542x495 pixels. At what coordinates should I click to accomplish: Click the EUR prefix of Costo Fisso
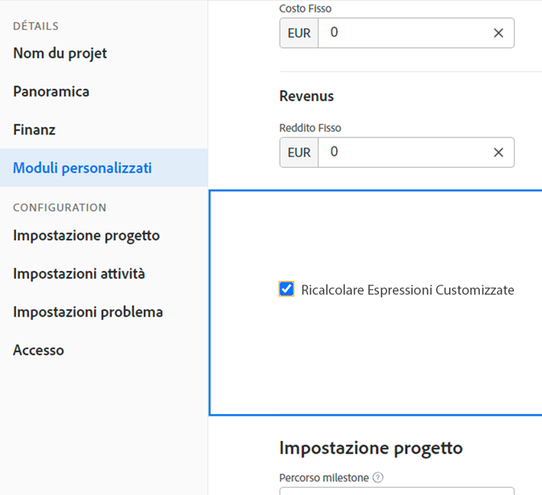click(x=299, y=33)
